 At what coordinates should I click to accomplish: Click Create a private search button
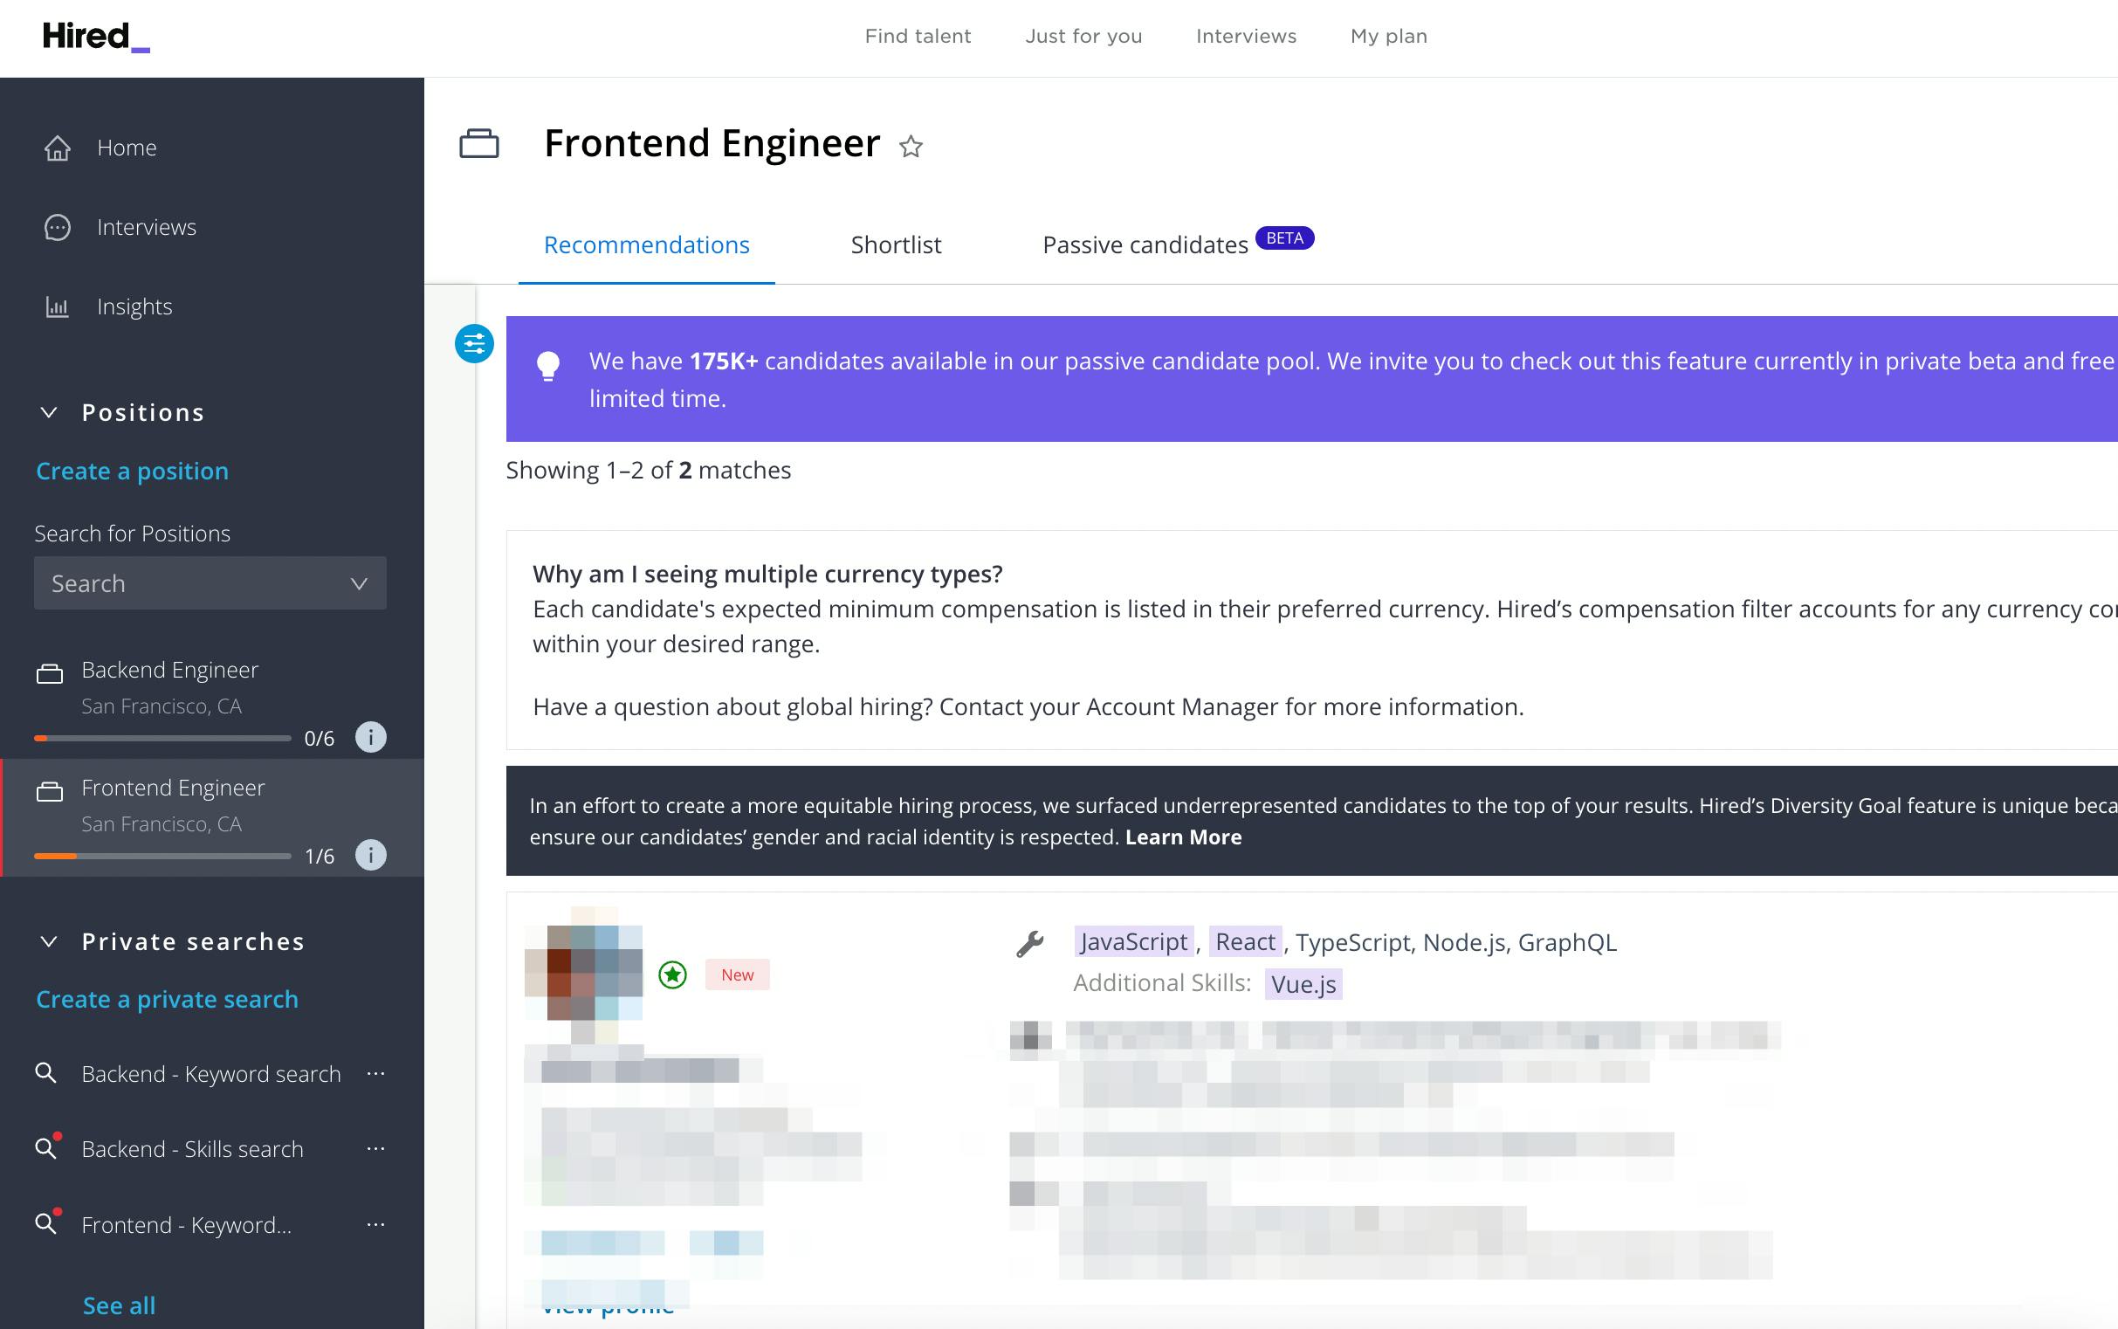167,998
